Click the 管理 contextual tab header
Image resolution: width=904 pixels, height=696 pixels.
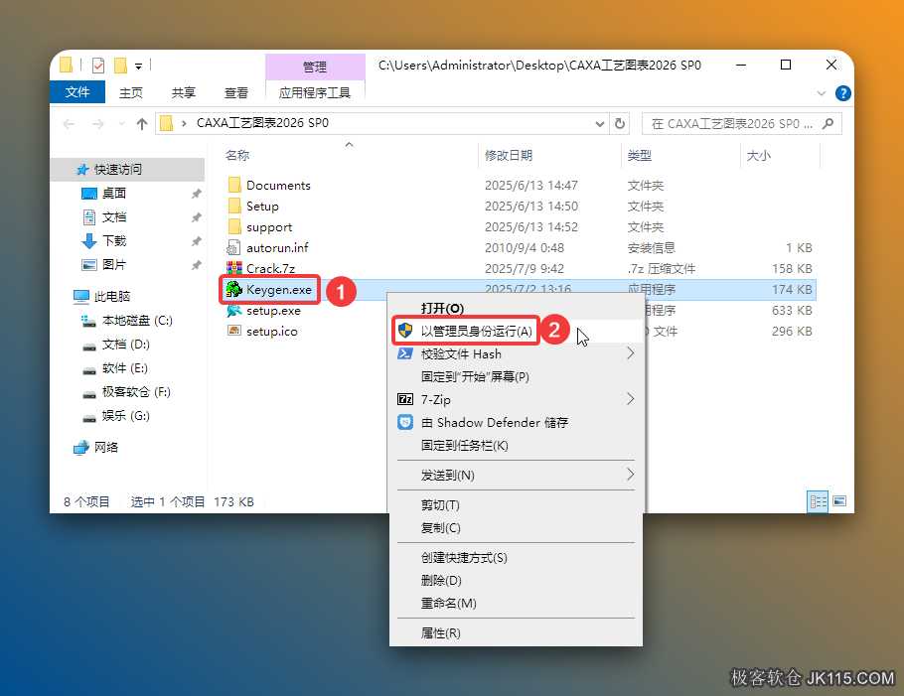(x=315, y=67)
